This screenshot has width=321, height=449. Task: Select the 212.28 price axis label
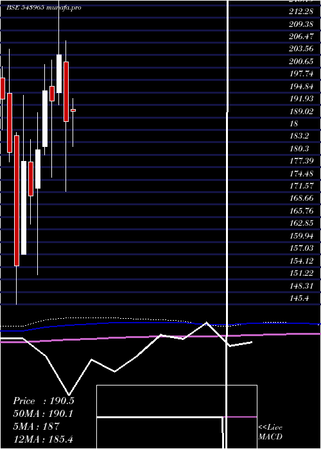tap(301, 12)
